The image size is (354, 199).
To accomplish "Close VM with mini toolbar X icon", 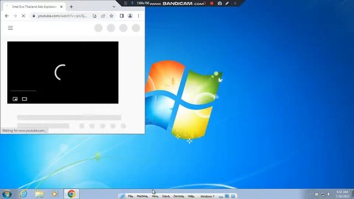I will pos(233,196).
